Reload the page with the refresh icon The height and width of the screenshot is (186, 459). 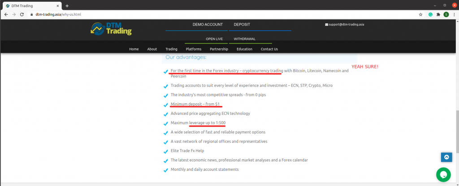[22, 14]
